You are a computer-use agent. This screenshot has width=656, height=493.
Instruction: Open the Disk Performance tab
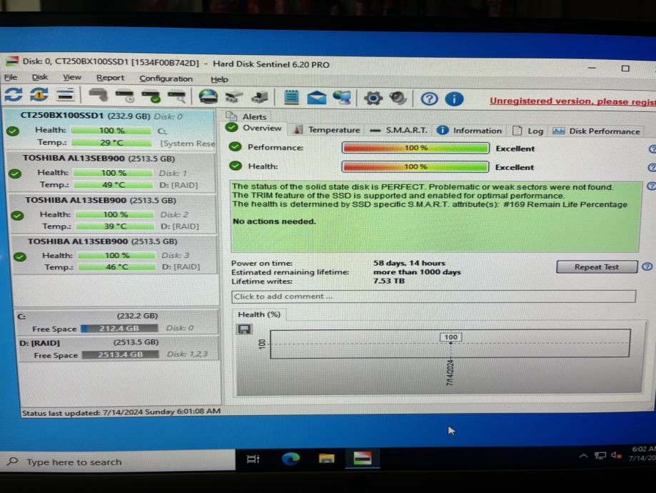coord(597,131)
